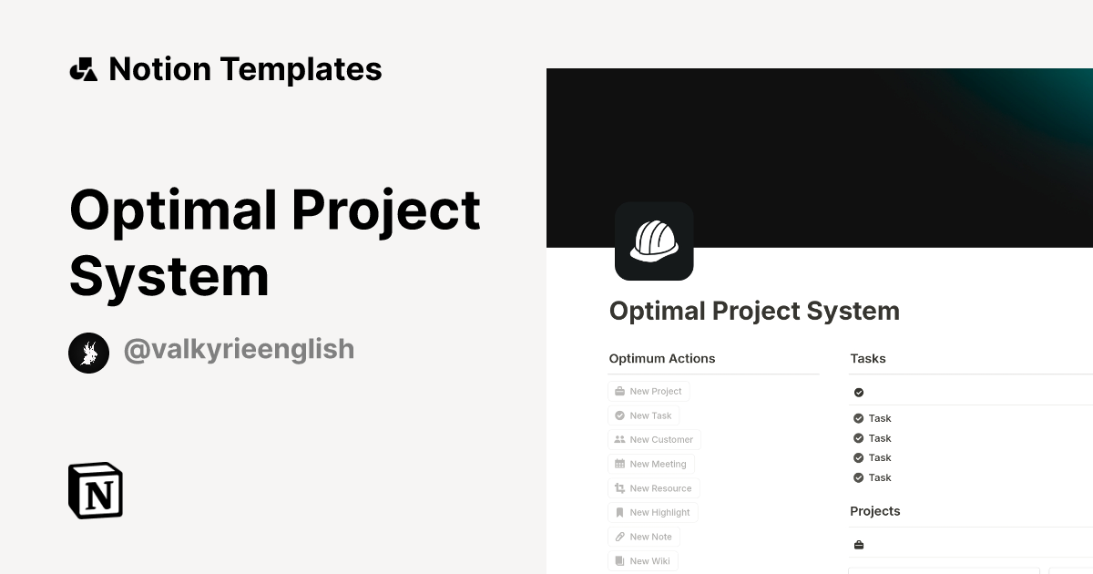The width and height of the screenshot is (1093, 574).
Task: Click the calendar icon beside New Meeting
Action: [618, 464]
